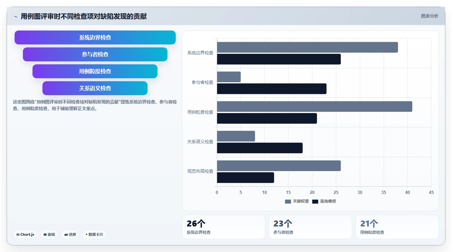
Task: Click the 落地难度 bar for 用例粒度检查
Action: [x=267, y=118]
